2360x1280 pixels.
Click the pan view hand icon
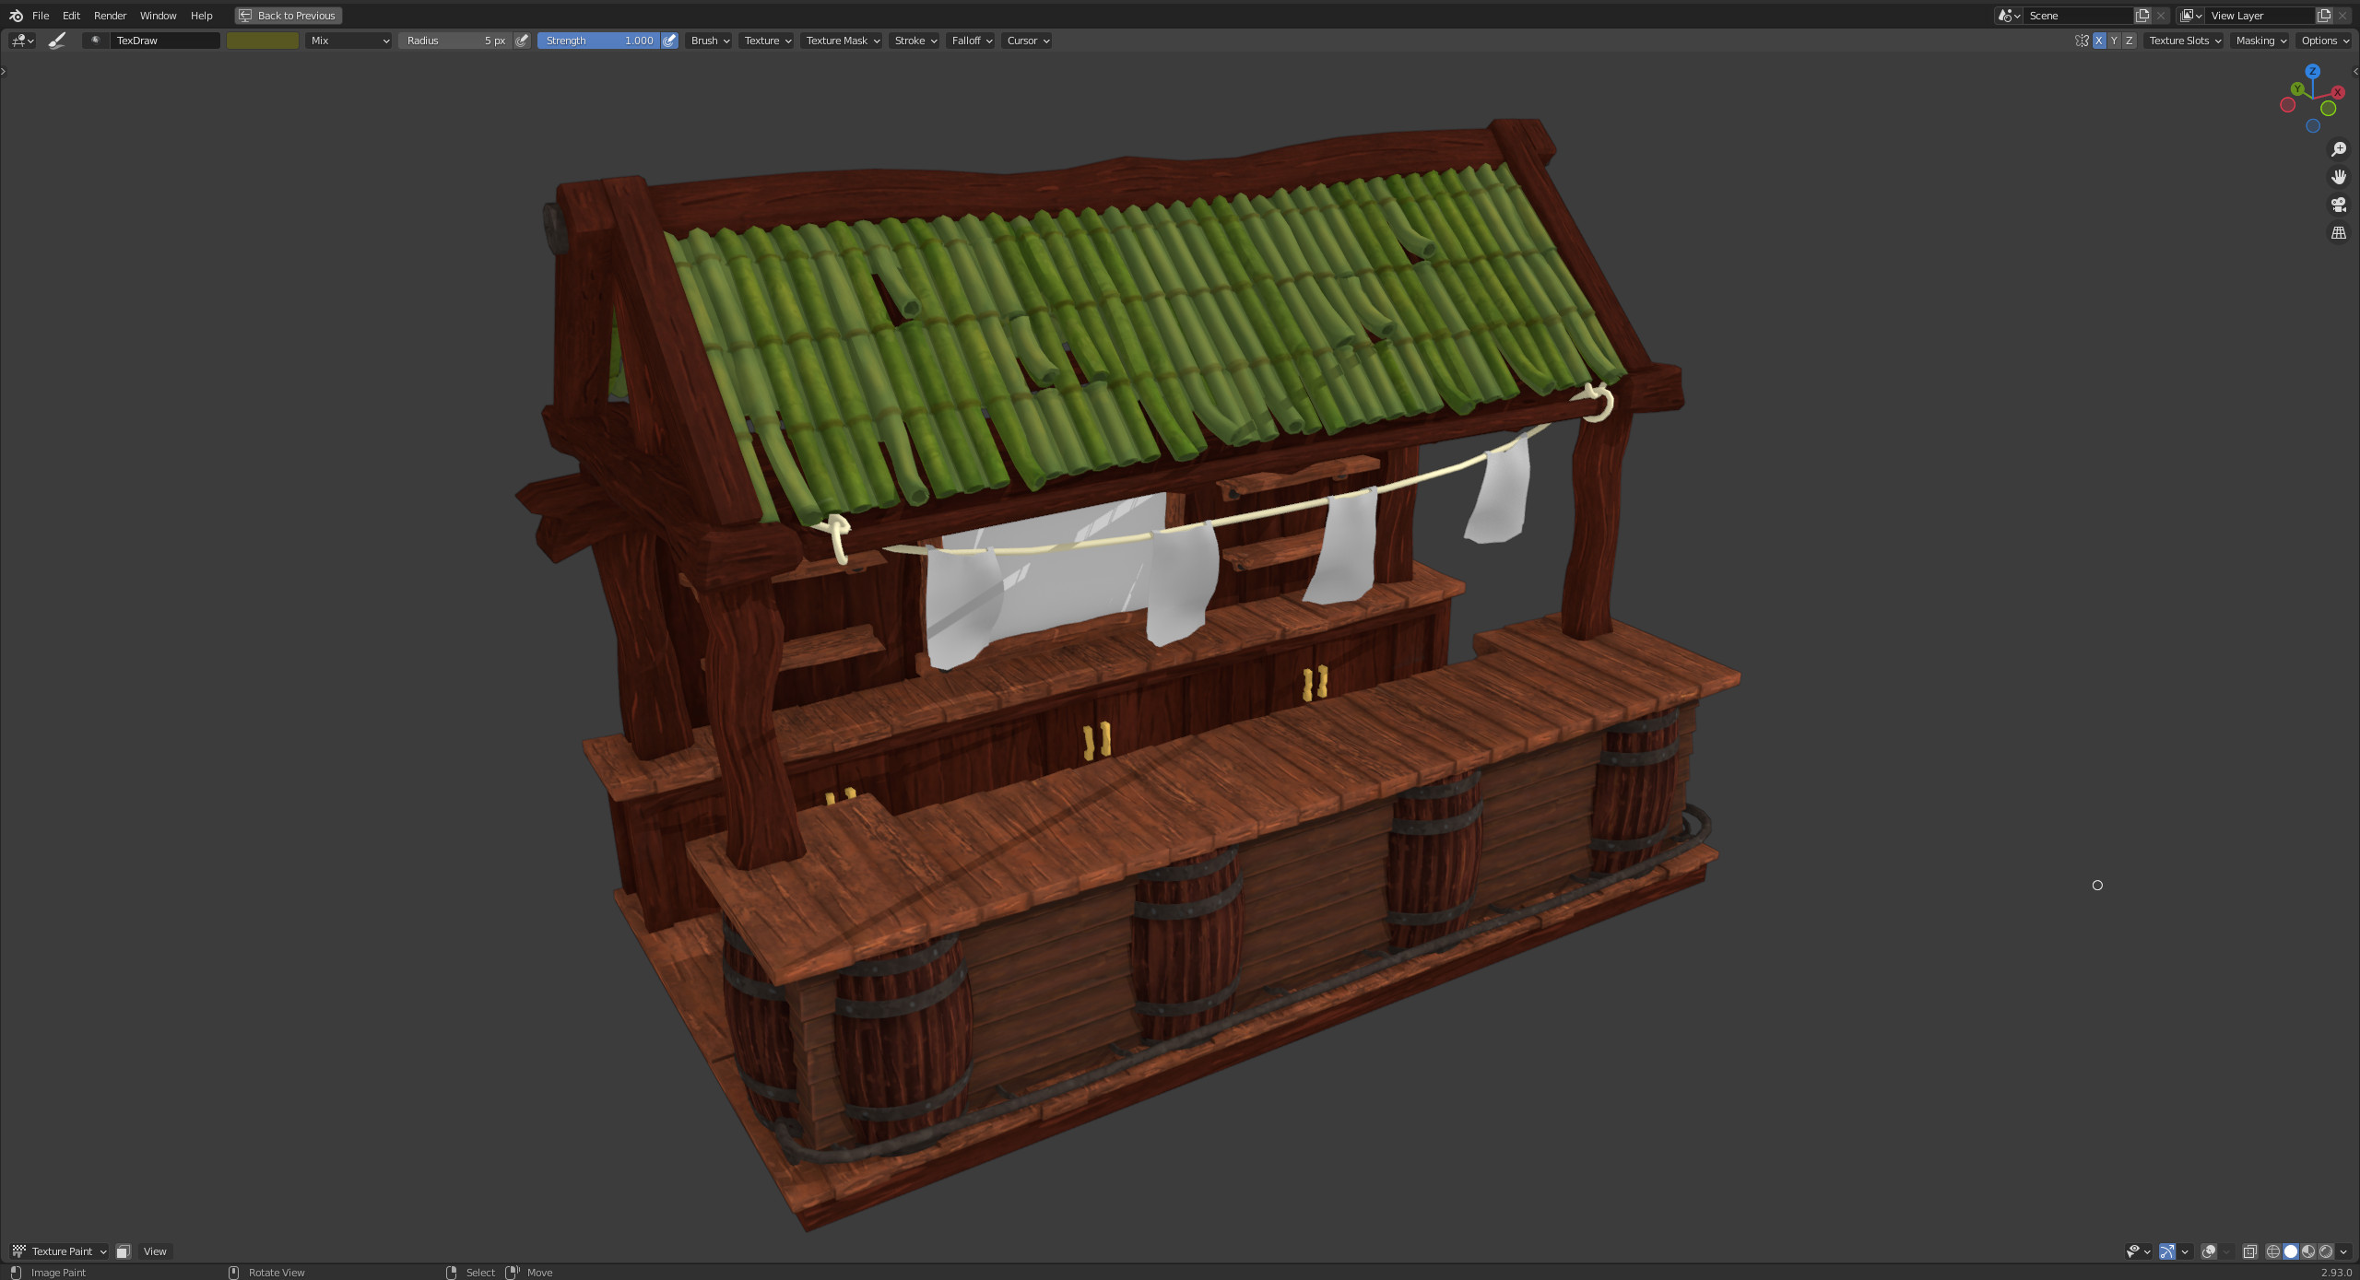[x=2339, y=177]
